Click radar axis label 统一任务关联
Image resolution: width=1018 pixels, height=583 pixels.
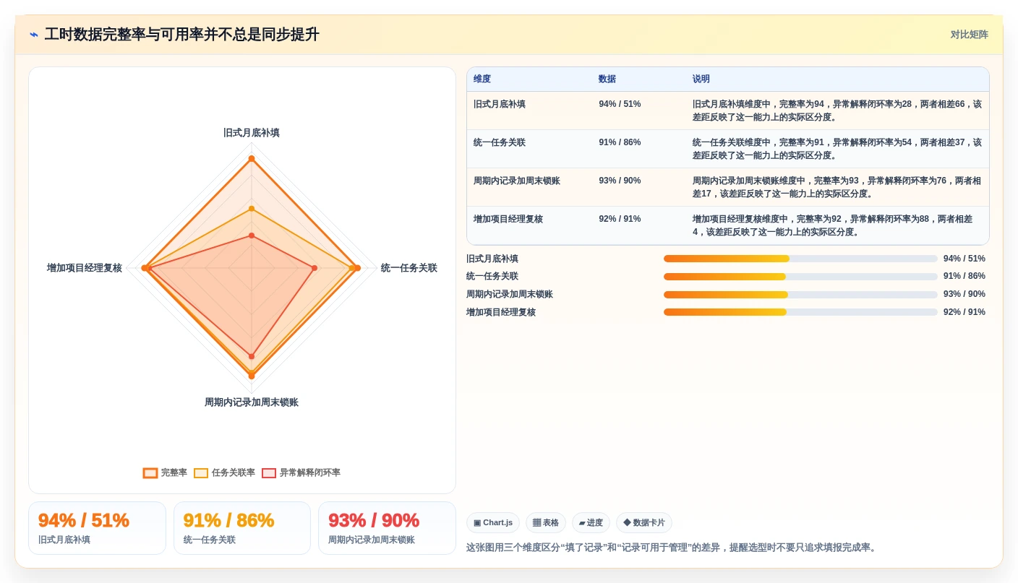click(x=409, y=268)
